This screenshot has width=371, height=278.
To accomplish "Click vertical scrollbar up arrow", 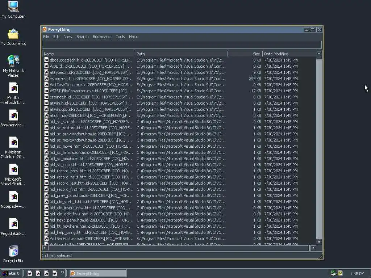I will tap(319, 54).
